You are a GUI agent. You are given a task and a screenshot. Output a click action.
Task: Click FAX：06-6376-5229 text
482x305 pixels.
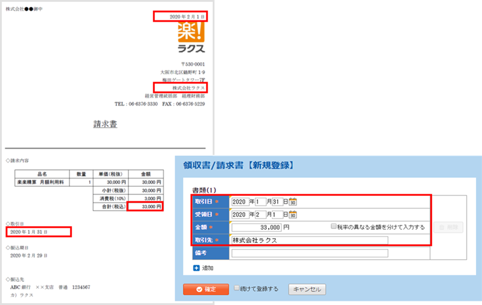tap(184, 104)
